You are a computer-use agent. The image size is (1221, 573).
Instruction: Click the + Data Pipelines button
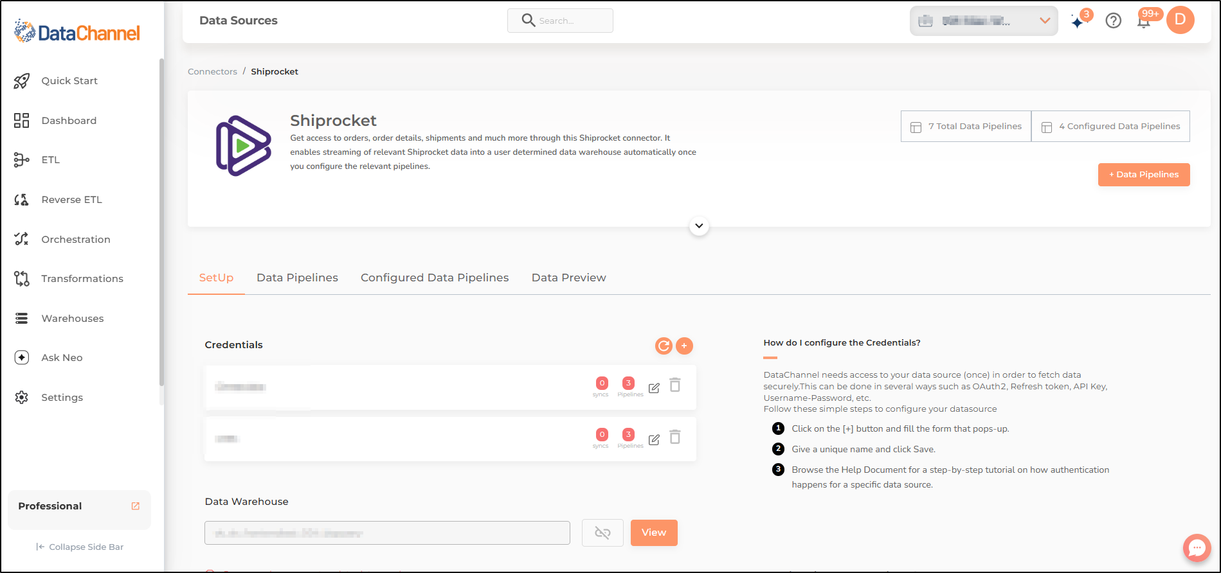click(1144, 175)
